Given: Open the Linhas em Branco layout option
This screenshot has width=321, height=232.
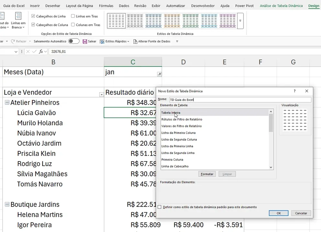Looking at the screenshot, I should 18,20.
